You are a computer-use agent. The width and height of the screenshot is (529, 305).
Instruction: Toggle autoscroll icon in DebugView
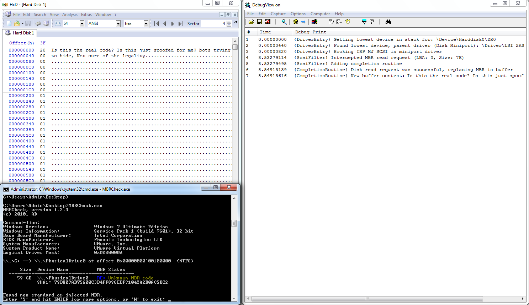coord(339,22)
